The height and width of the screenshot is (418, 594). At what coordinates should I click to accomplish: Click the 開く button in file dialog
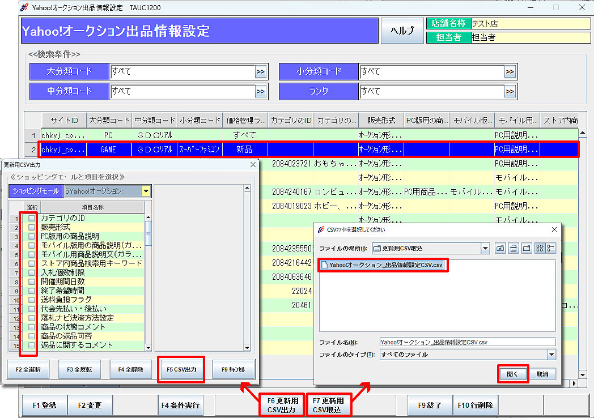point(513,374)
